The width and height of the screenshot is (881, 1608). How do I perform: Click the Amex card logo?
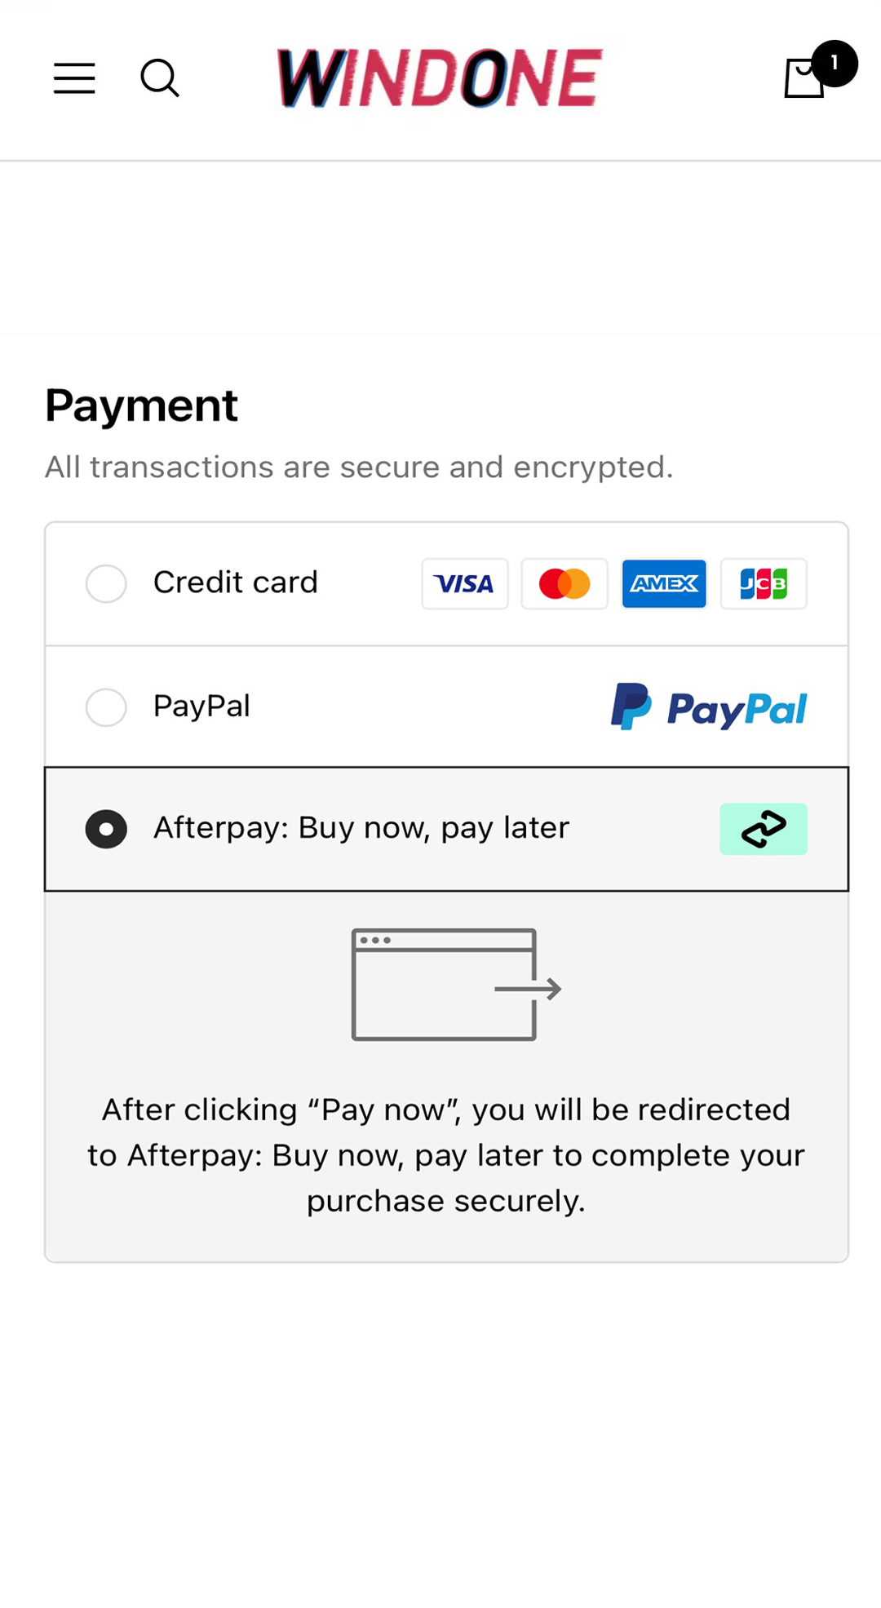click(x=664, y=584)
